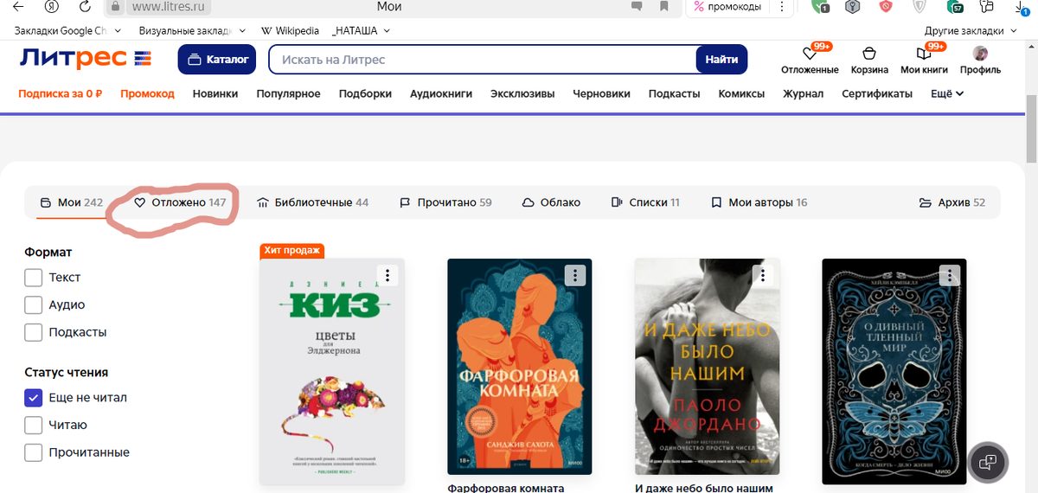This screenshot has width=1038, height=493.
Task: Enable the Подкасты format checkbox
Action: point(34,332)
